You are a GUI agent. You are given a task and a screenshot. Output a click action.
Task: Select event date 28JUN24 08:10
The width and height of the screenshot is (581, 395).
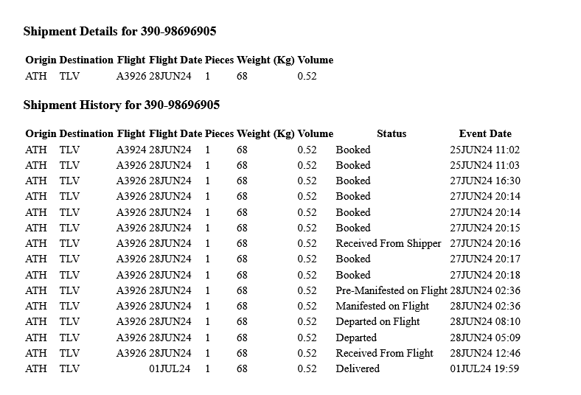click(x=484, y=321)
